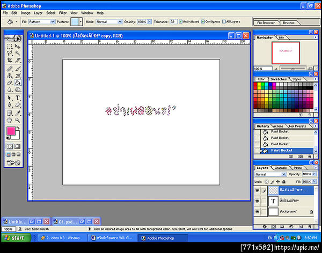Toggle the Contiguous checkbox

click(x=203, y=21)
